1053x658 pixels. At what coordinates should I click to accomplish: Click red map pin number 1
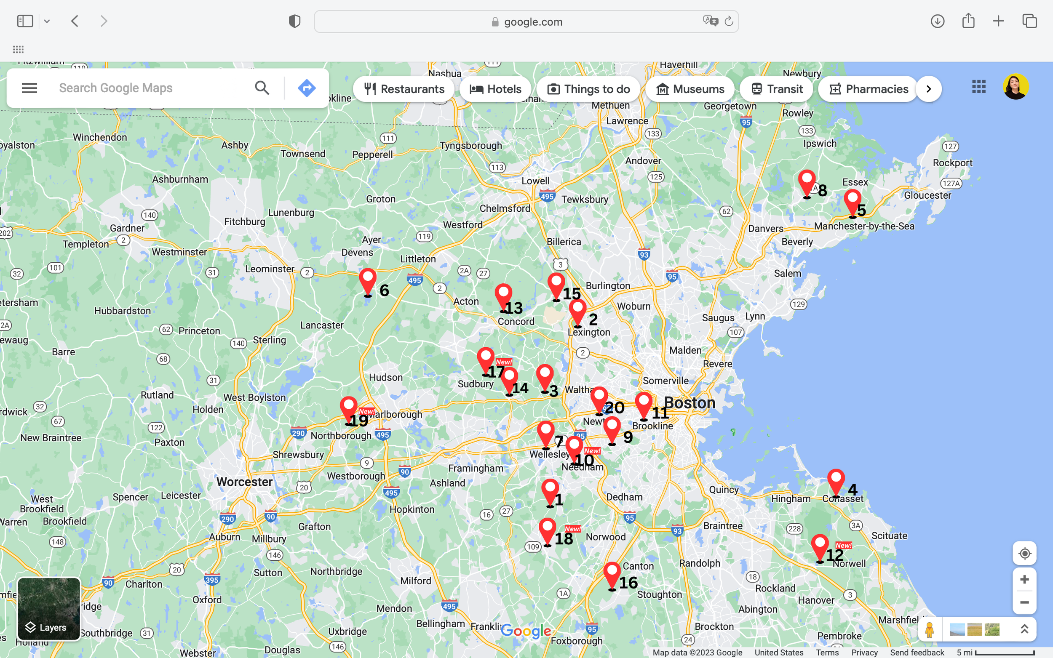[x=550, y=493]
